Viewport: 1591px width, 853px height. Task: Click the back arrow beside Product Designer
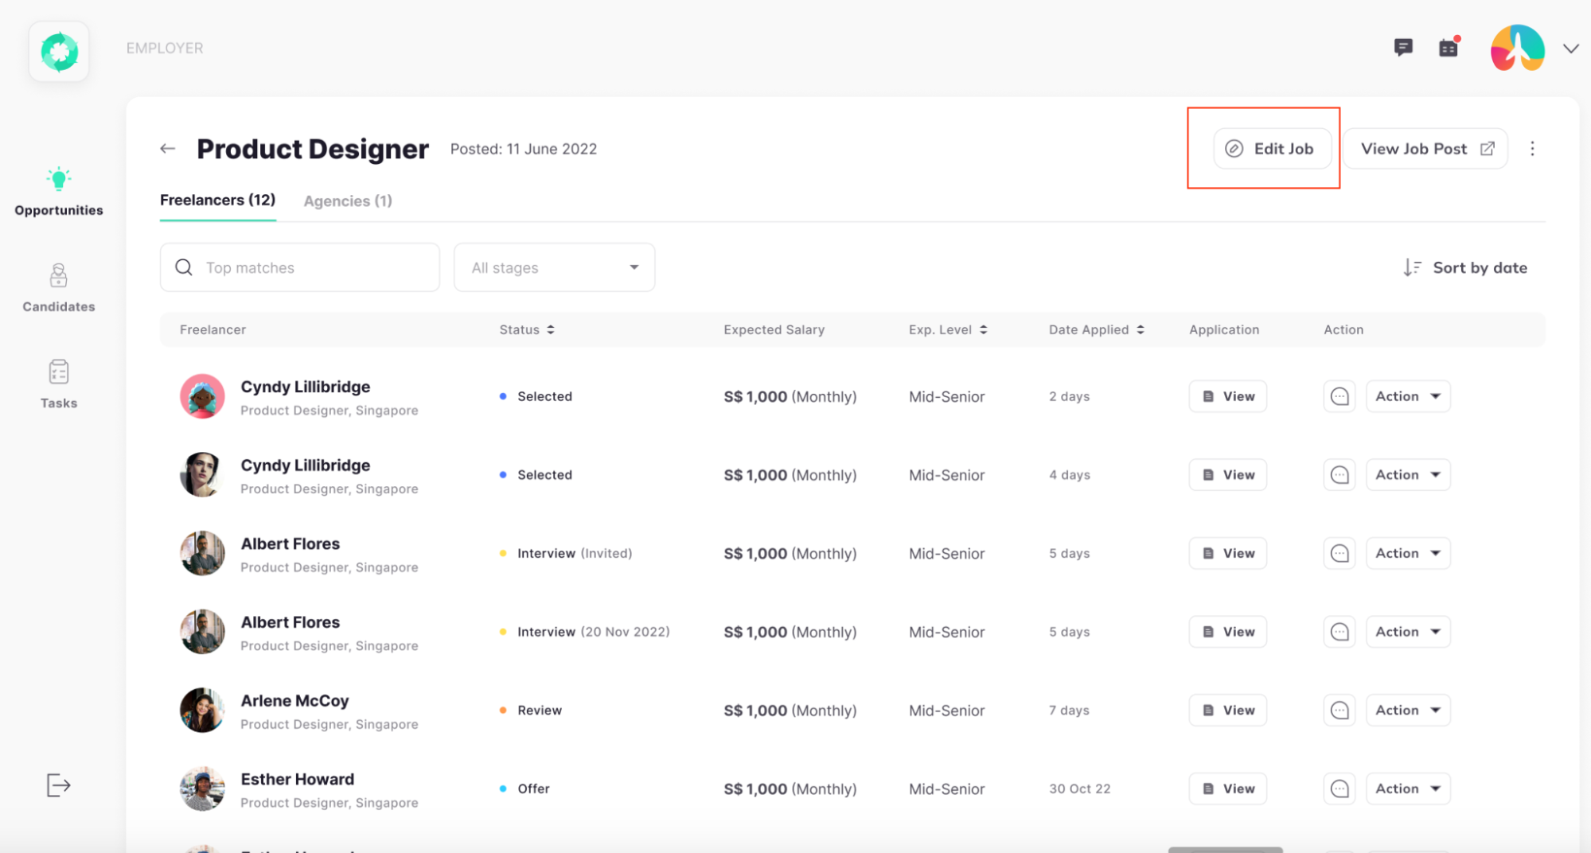[167, 149]
